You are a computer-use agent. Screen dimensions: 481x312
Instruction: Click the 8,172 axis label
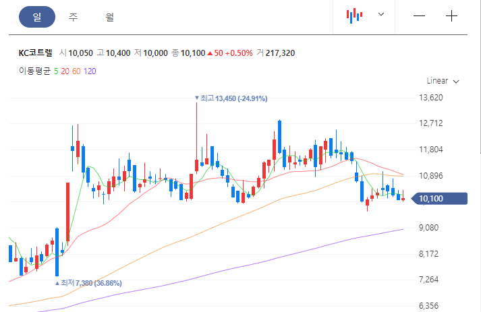[428, 254]
